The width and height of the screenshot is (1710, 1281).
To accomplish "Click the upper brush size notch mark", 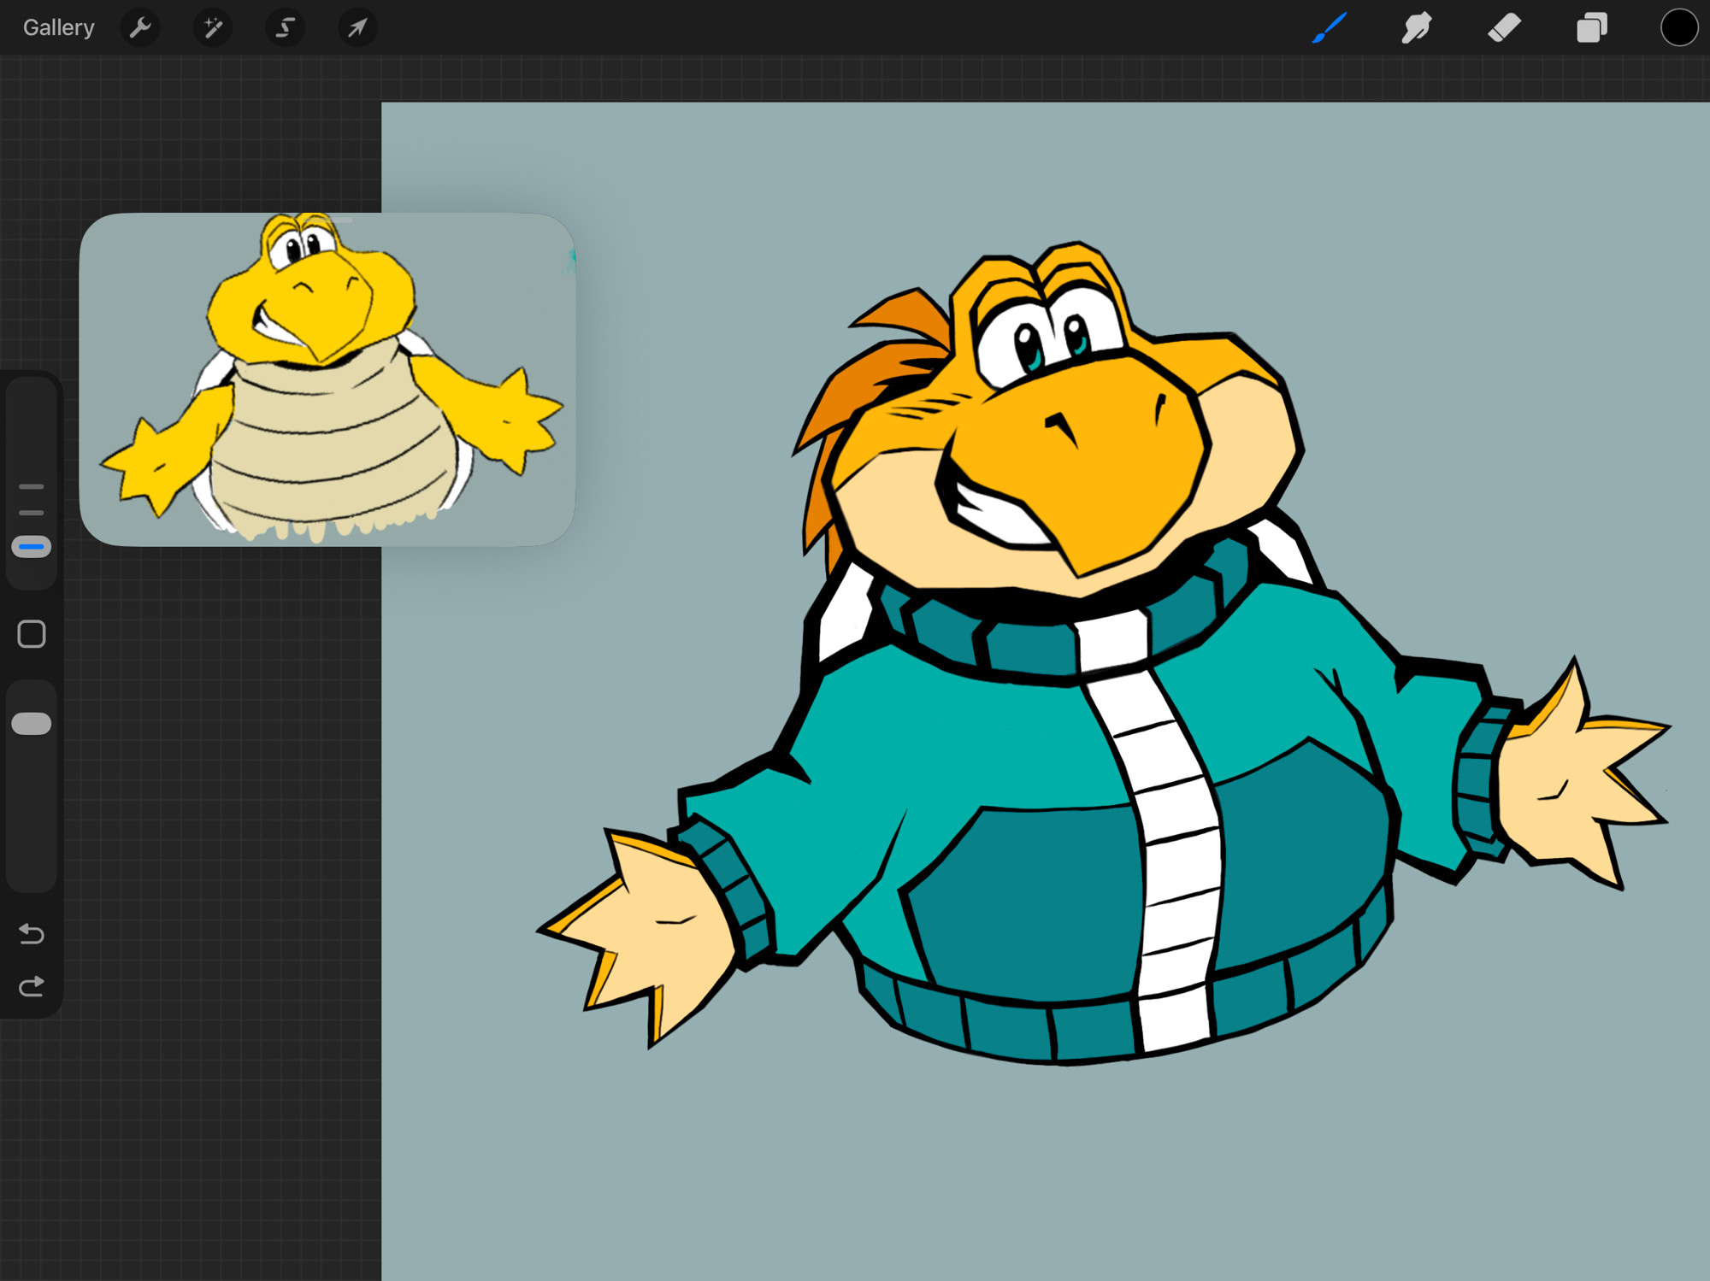I will pos(32,486).
